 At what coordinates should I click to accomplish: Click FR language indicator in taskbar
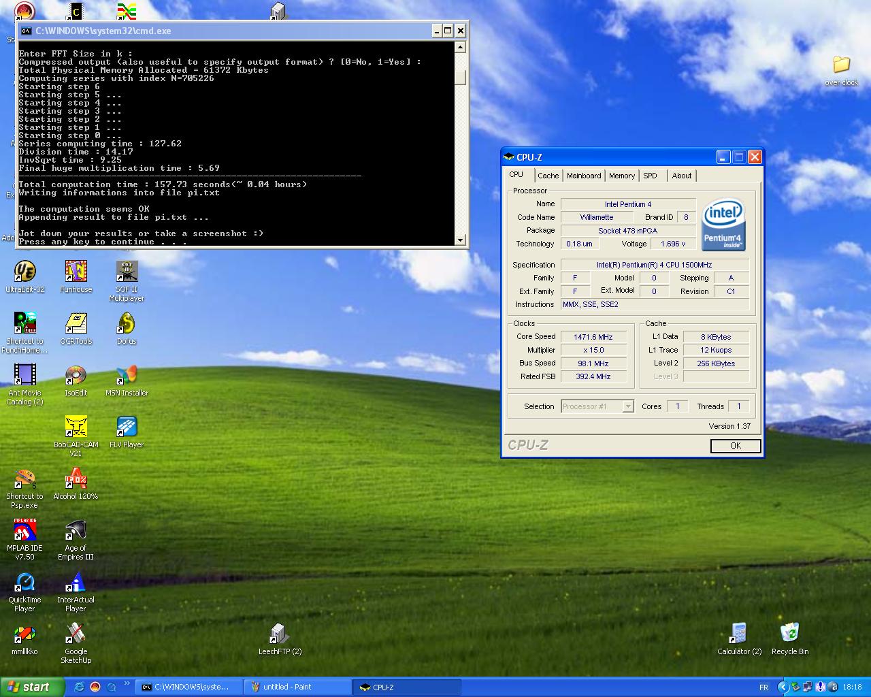tap(763, 687)
